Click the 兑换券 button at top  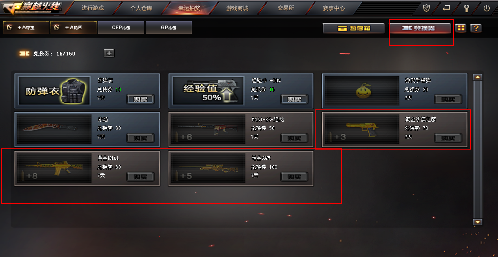click(420, 28)
